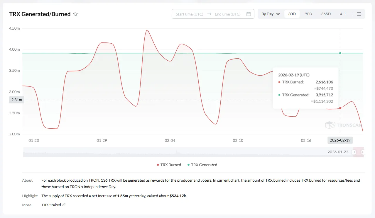Toggle the TRX Burned legend series
The width and height of the screenshot is (375, 218).
click(x=169, y=165)
